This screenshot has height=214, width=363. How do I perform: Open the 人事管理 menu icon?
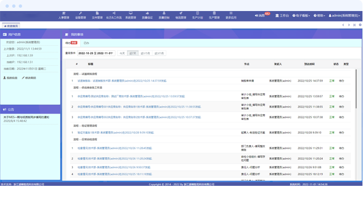coord(64,13)
